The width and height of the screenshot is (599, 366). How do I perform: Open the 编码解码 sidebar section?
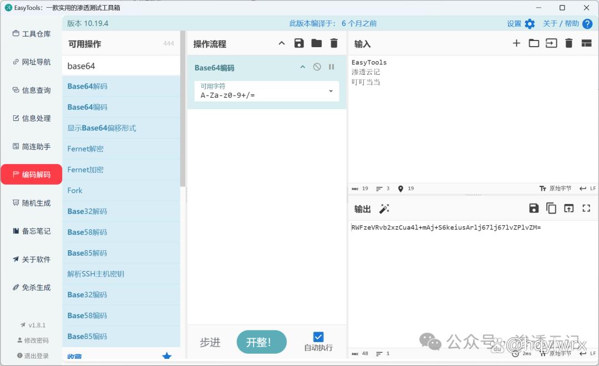(x=31, y=175)
